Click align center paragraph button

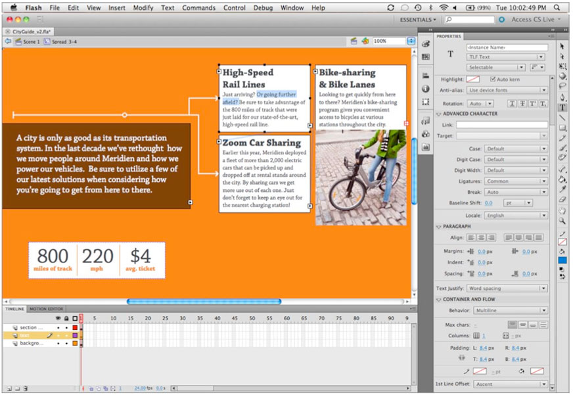pos(481,237)
